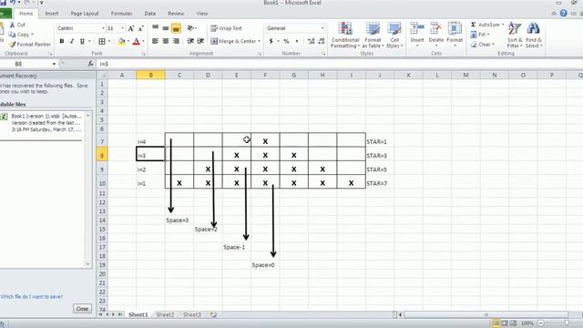Click Increase Decimal icon
The width and height of the screenshot is (583, 328).
[x=312, y=41]
